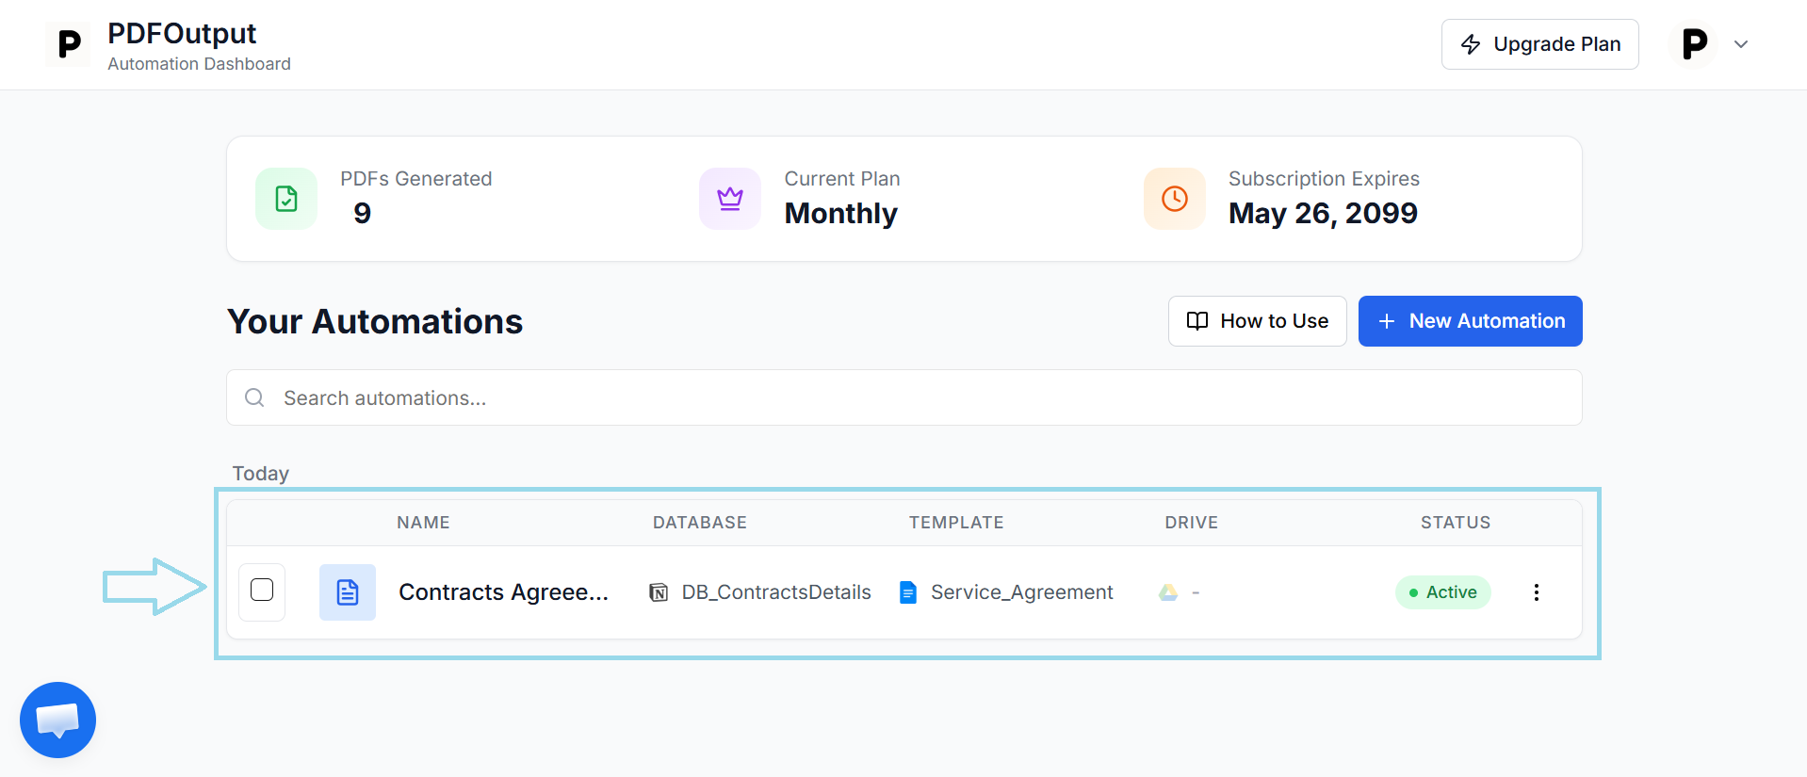Click the Service_Agreement template cell
Screen dimensions: 1807x777
tap(1006, 592)
